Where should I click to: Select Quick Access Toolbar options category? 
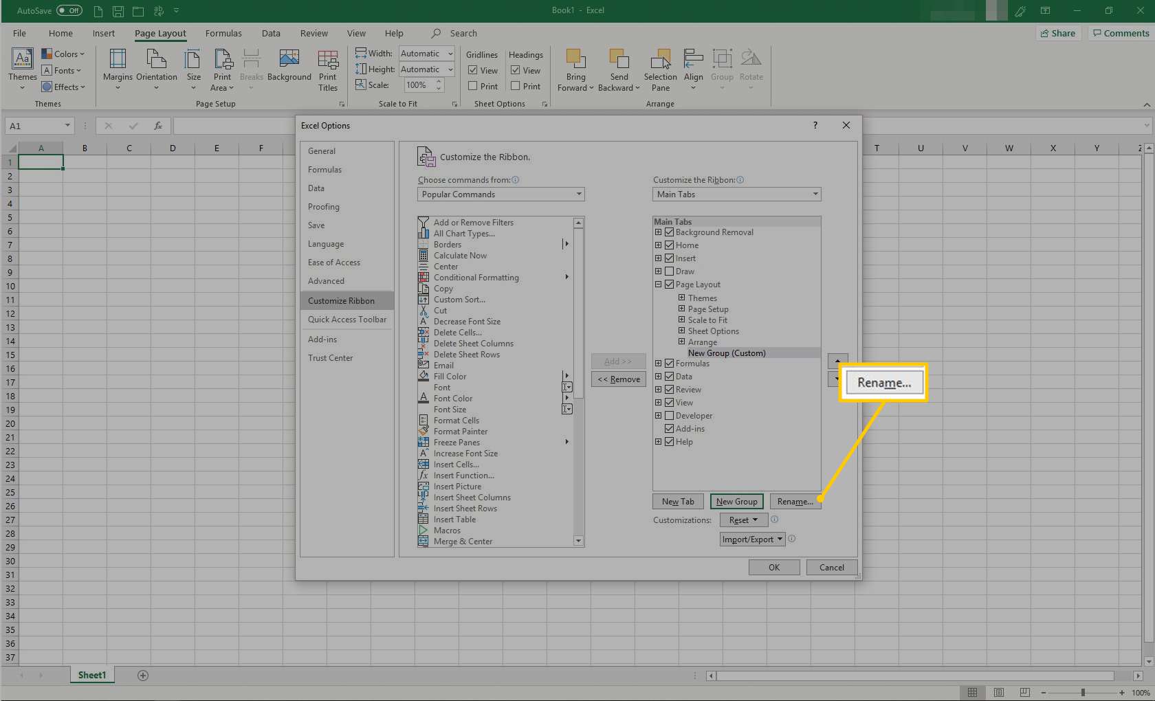click(x=347, y=320)
